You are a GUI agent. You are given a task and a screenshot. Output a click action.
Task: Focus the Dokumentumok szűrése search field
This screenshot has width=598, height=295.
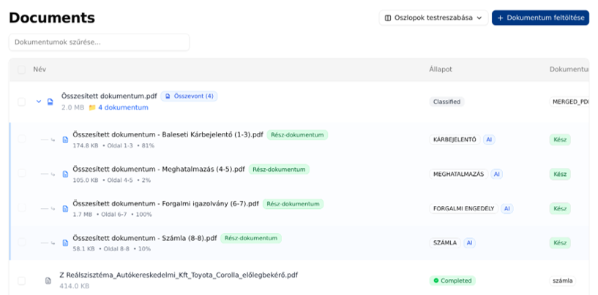pos(99,42)
